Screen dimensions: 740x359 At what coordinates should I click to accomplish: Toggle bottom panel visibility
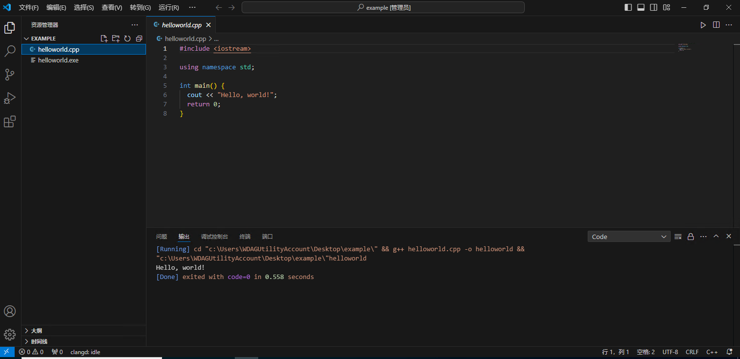[641, 7]
